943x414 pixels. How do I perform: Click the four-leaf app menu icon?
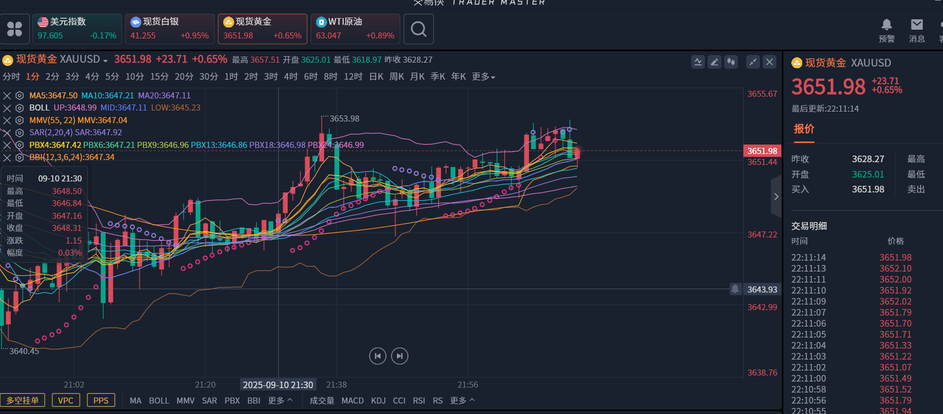(x=15, y=29)
